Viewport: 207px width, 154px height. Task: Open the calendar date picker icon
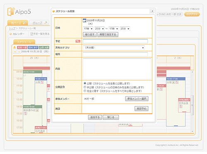(84, 21)
